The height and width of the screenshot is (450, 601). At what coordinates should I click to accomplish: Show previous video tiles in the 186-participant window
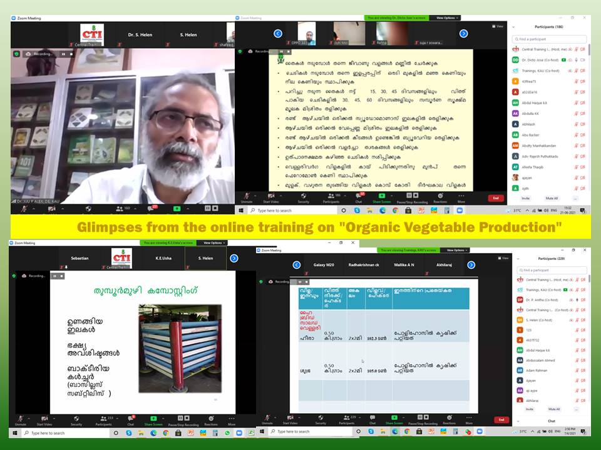[x=278, y=34]
